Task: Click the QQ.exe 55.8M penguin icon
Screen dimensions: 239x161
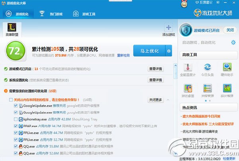Action: pyautogui.click(x=21, y=146)
